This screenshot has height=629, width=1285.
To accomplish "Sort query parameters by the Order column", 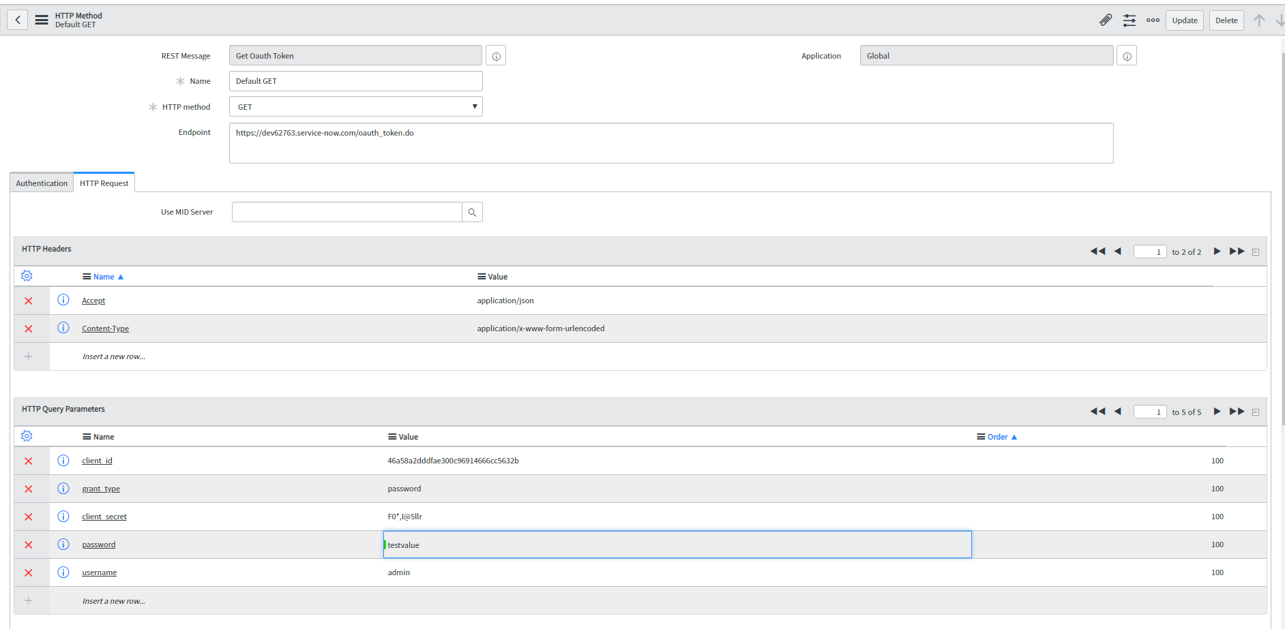I will tap(997, 436).
